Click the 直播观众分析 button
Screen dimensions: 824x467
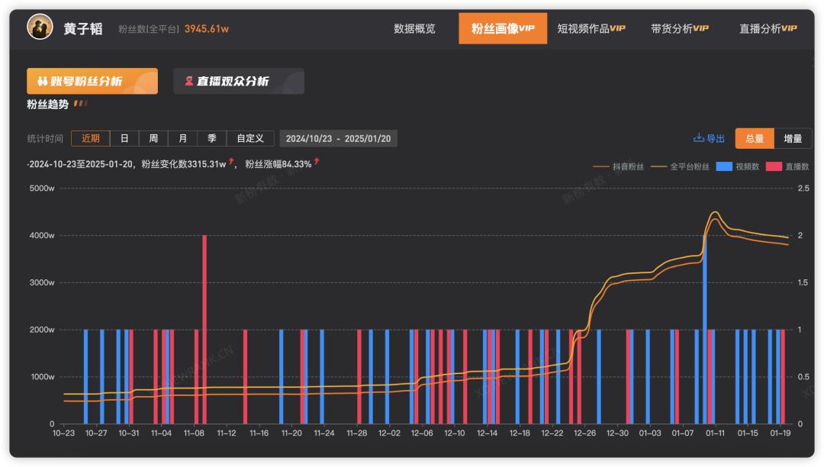[239, 82]
